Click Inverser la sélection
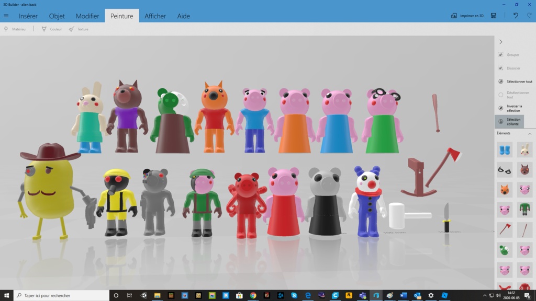The height and width of the screenshot is (301, 536). (x=511, y=108)
